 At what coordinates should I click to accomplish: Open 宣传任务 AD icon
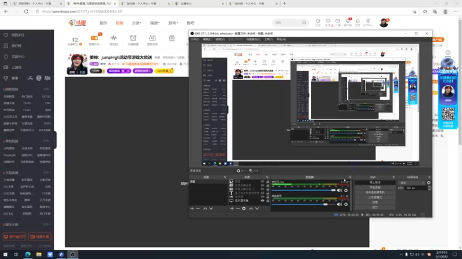(x=152, y=38)
